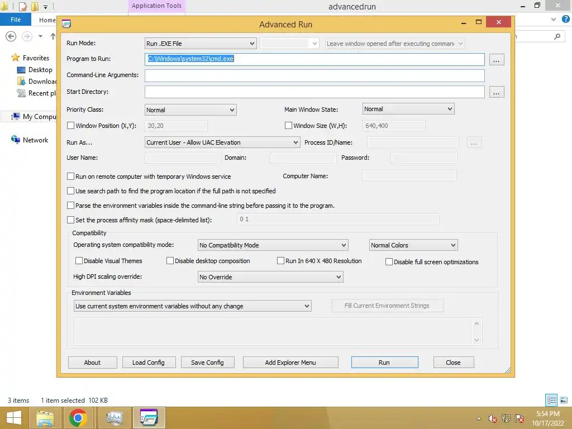Expand the Explorer ribbon chevron

[554, 20]
